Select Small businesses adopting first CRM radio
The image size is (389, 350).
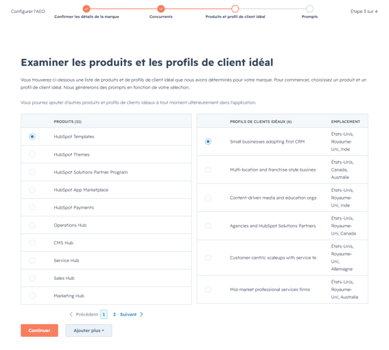point(208,141)
